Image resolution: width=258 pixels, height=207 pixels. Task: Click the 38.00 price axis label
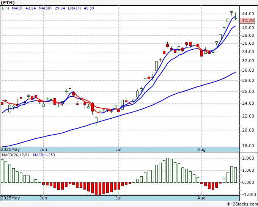pyautogui.click(x=248, y=35)
